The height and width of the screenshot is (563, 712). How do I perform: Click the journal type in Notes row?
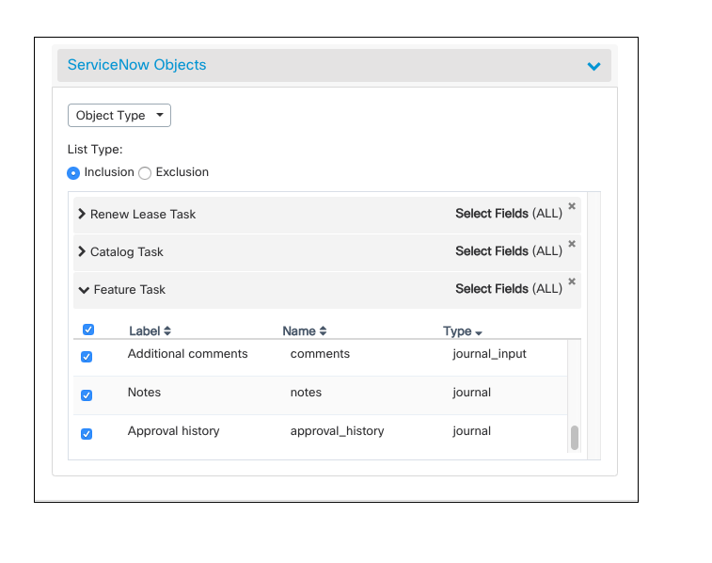(471, 393)
